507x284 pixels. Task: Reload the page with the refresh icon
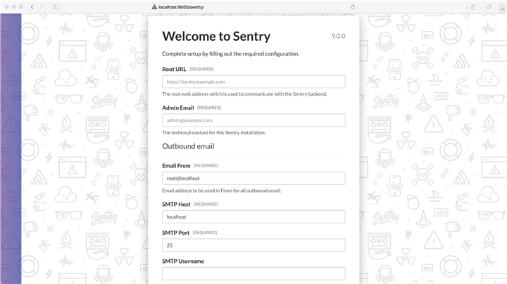353,7
